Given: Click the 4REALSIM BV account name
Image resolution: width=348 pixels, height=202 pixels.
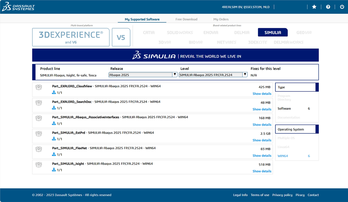Looking at the screenshot, I should [x=246, y=7].
